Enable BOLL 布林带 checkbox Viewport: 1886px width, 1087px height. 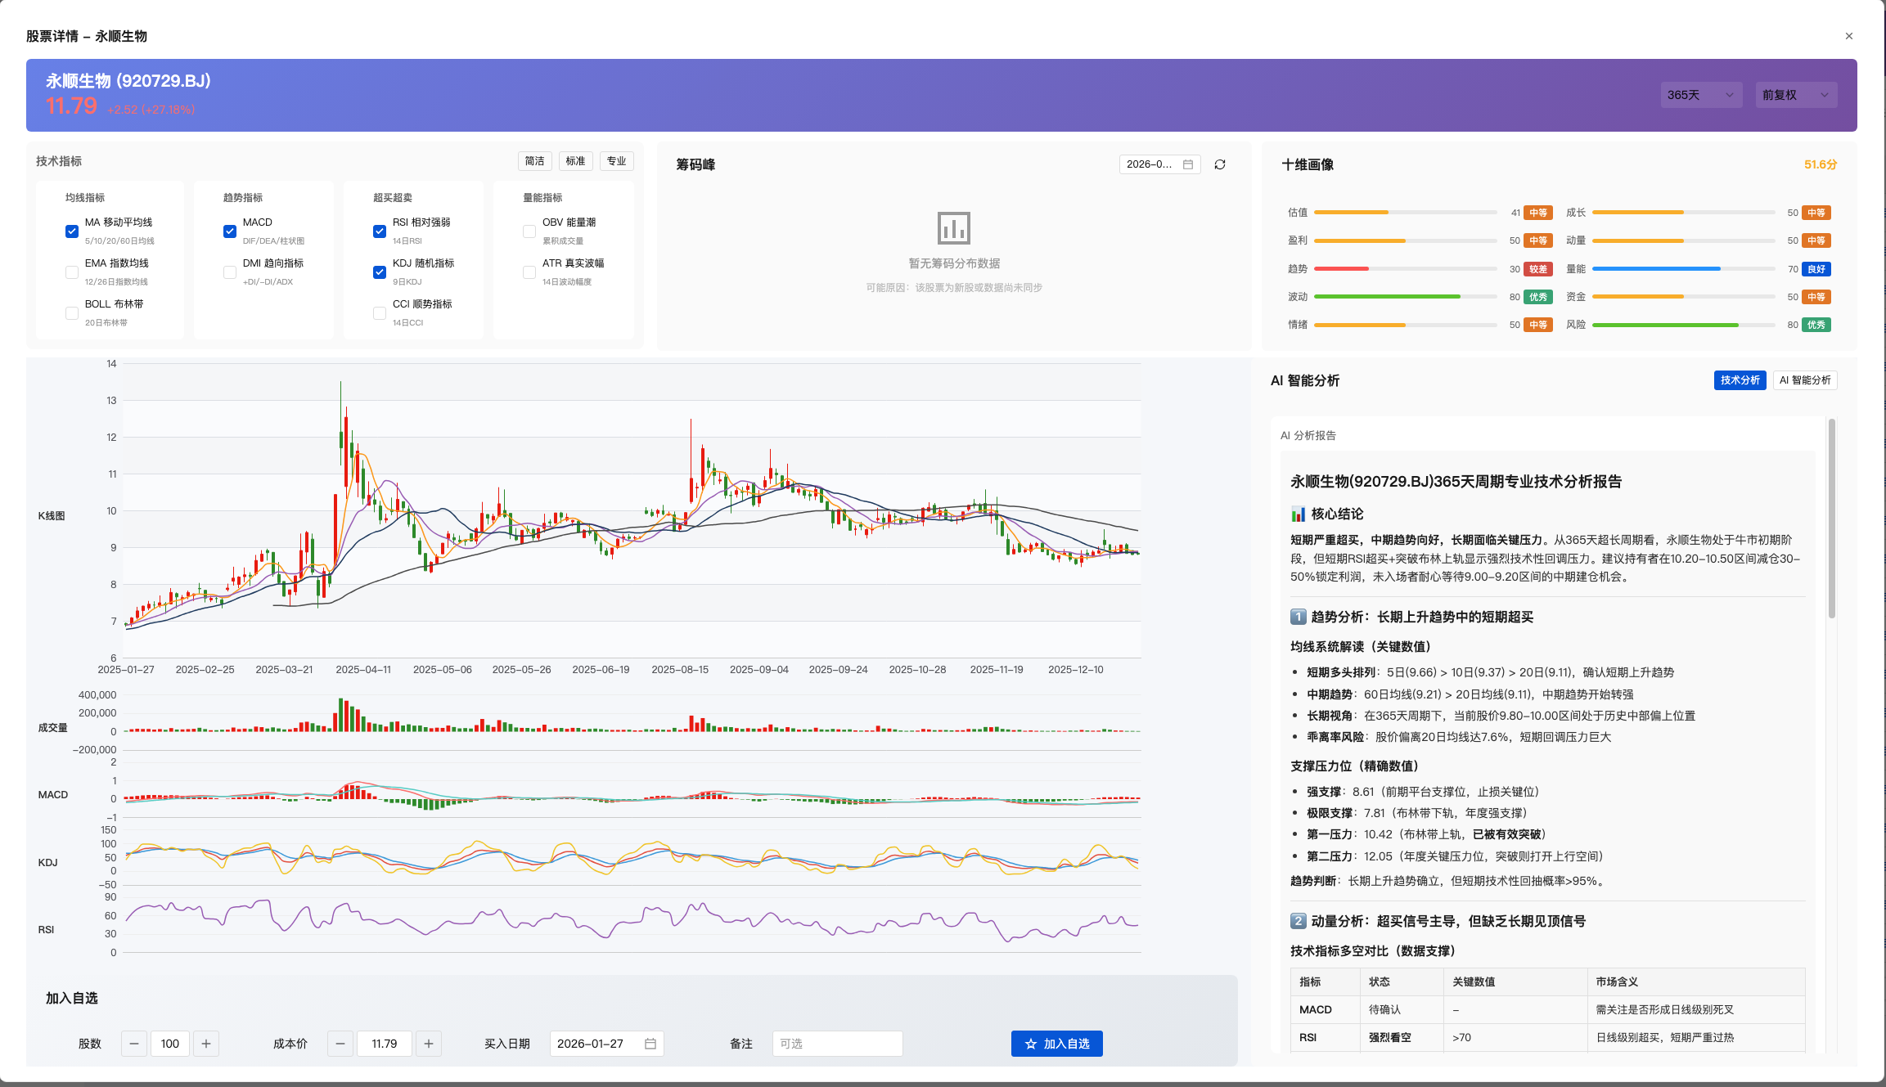click(72, 312)
